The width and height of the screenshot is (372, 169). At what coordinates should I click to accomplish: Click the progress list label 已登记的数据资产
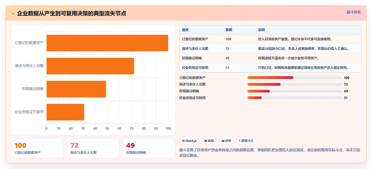192,78
